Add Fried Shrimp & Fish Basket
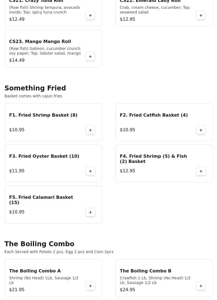The width and height of the screenshot is (217, 300). click(201, 171)
